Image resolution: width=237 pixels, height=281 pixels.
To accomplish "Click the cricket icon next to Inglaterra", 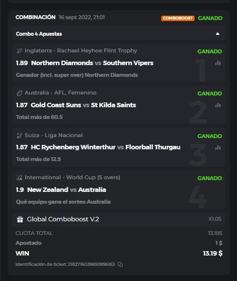I will [20, 51].
